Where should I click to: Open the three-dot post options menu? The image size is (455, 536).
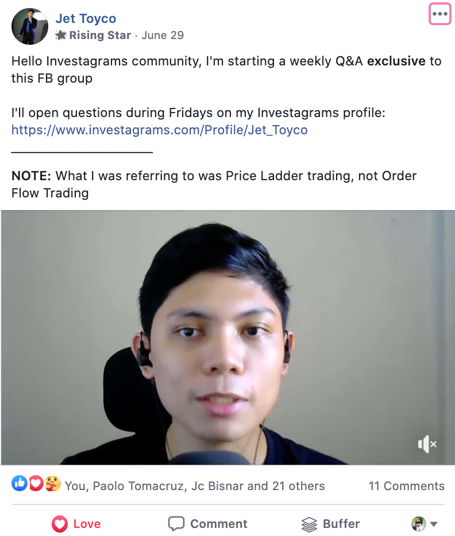pyautogui.click(x=439, y=14)
